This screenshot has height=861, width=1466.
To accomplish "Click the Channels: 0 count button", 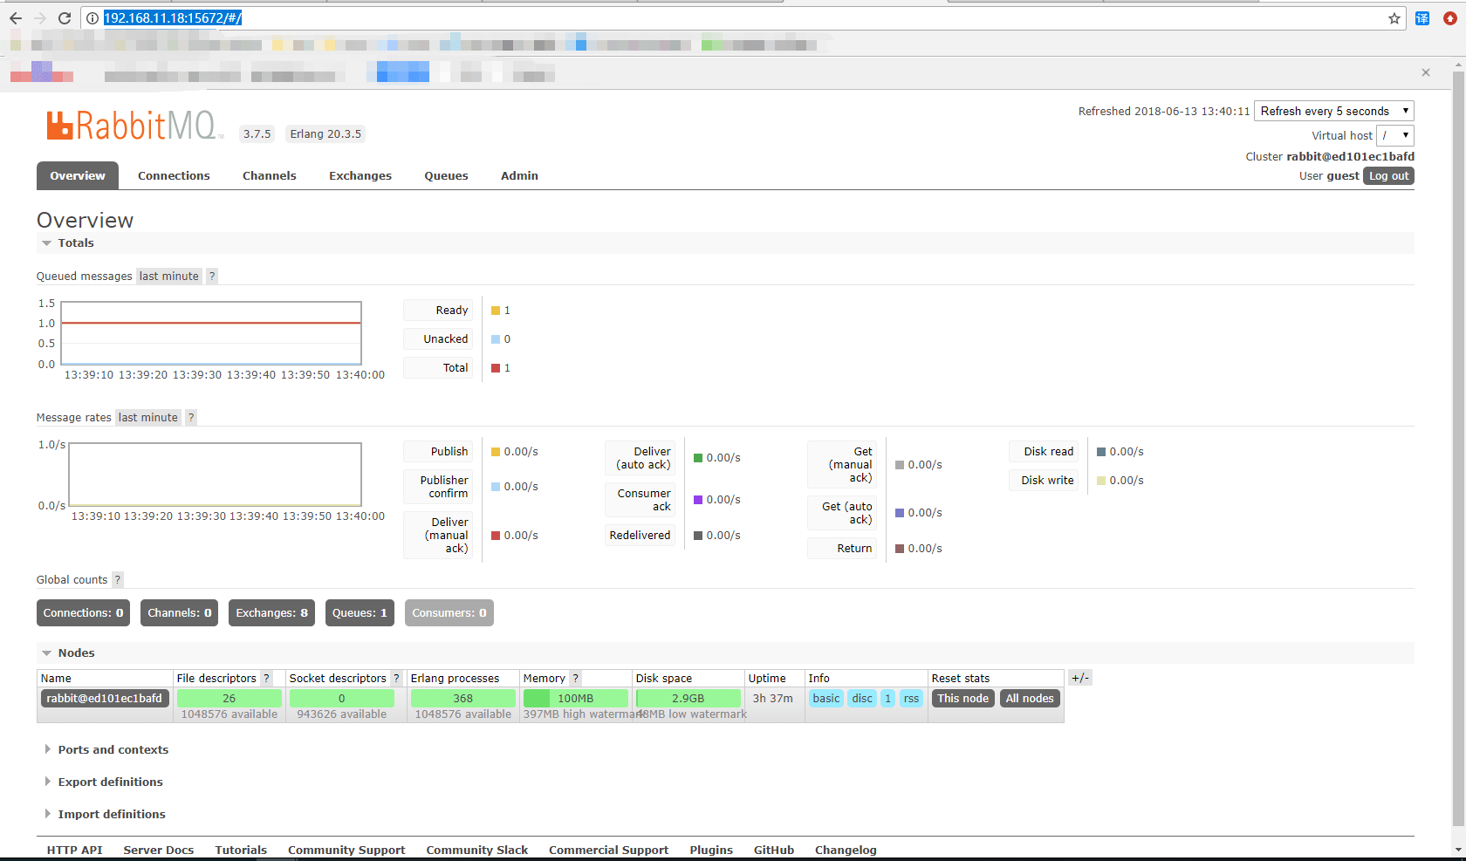I will click(180, 613).
